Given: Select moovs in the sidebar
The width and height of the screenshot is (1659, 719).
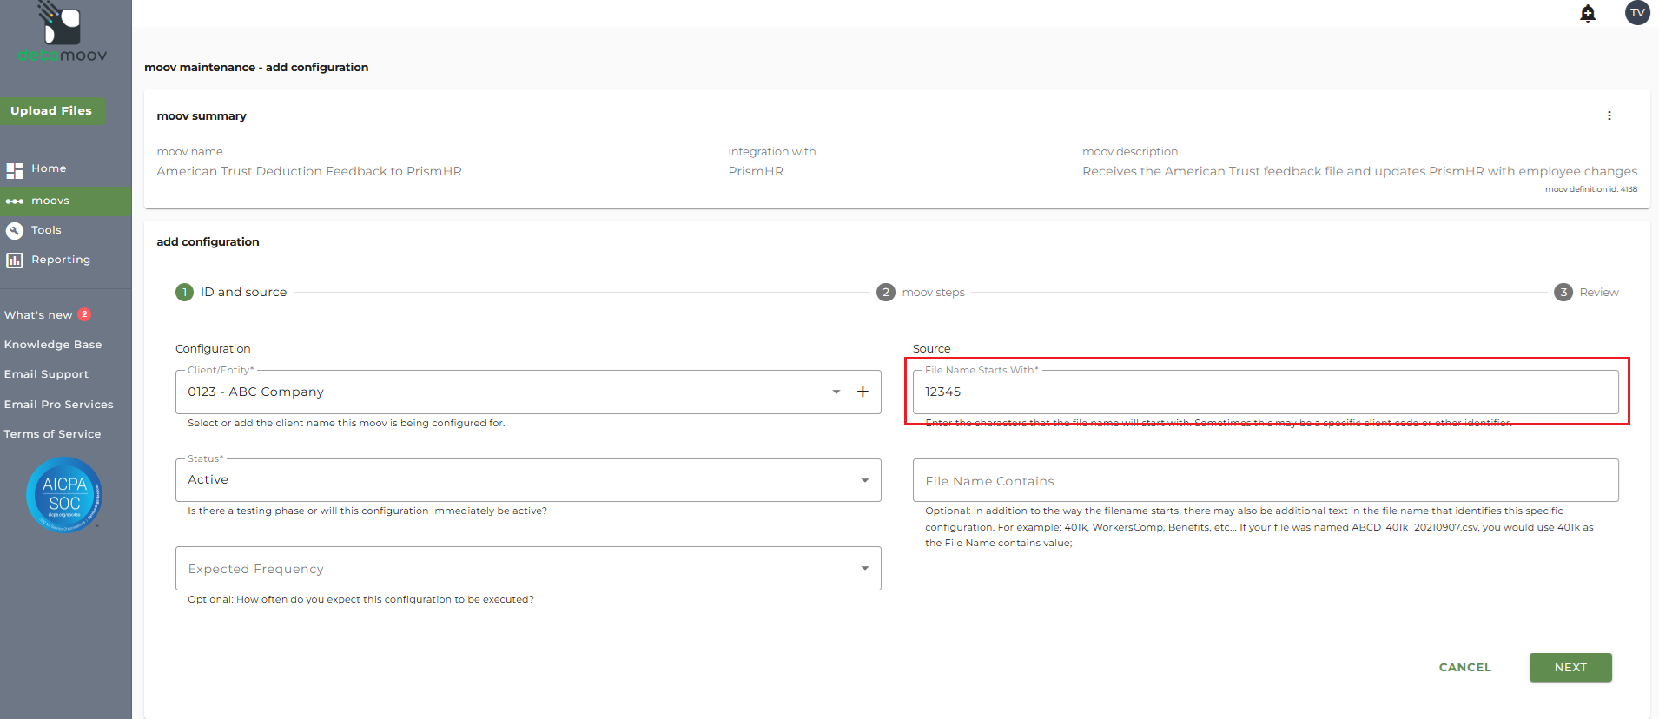Looking at the screenshot, I should [50, 201].
